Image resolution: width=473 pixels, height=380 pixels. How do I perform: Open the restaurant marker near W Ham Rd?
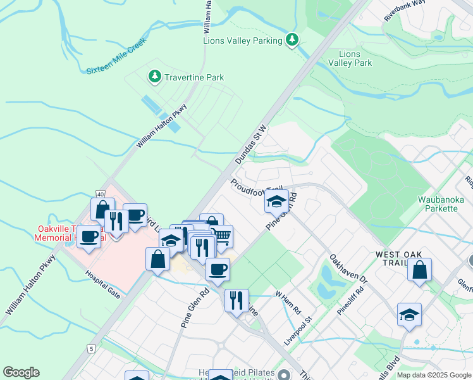tap(236, 302)
